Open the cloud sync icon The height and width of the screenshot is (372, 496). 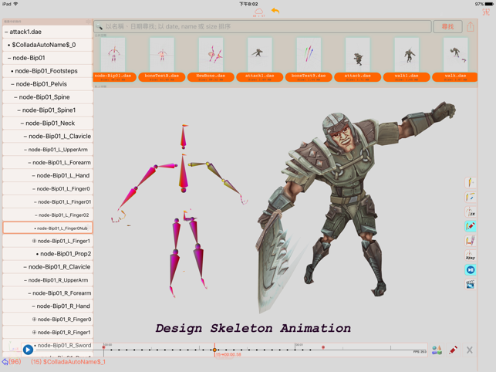point(258,12)
